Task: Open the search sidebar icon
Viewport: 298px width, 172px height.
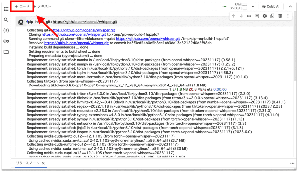Action: point(6,20)
